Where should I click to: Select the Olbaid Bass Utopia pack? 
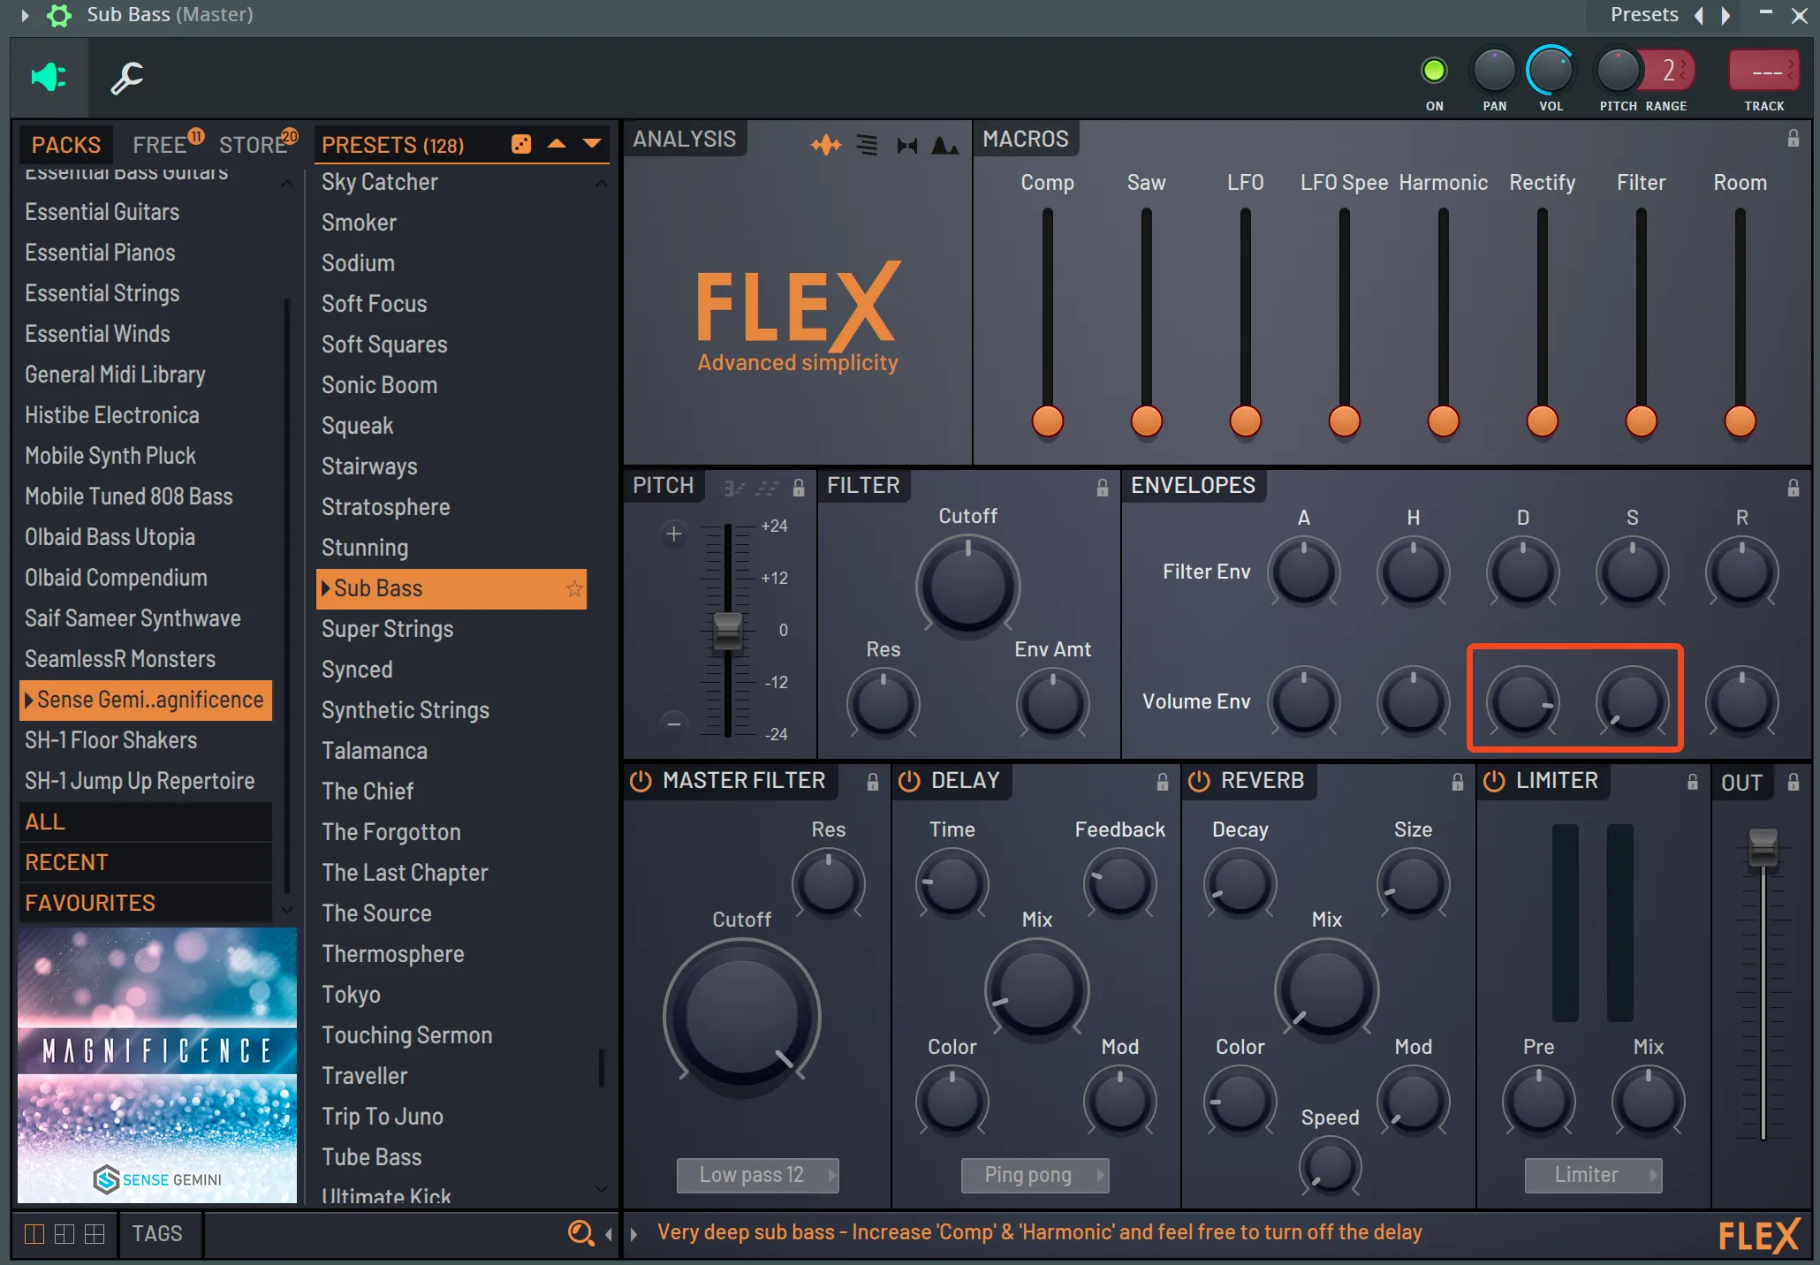point(110,537)
